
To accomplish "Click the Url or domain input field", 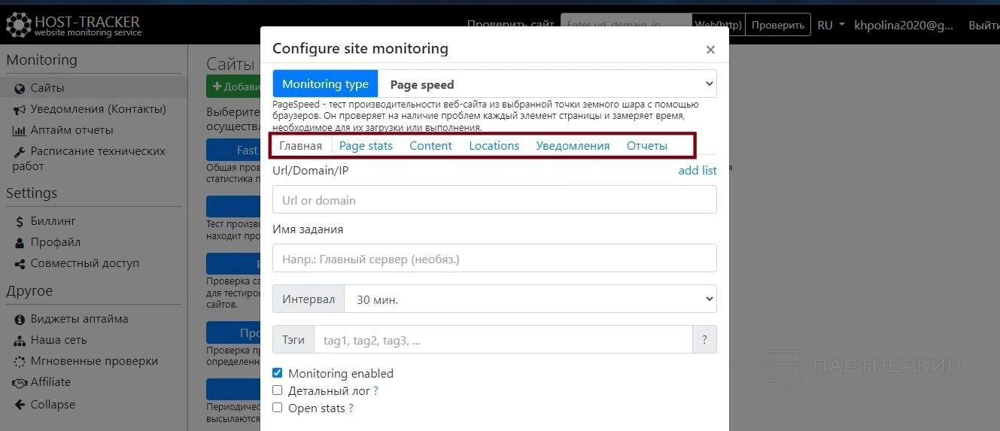I will [494, 200].
